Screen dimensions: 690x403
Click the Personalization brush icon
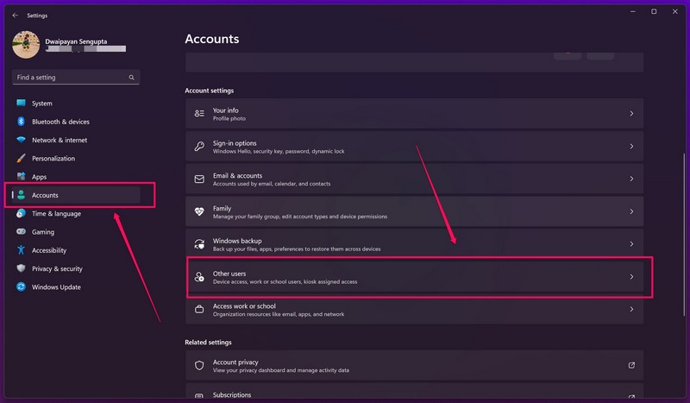click(21, 159)
